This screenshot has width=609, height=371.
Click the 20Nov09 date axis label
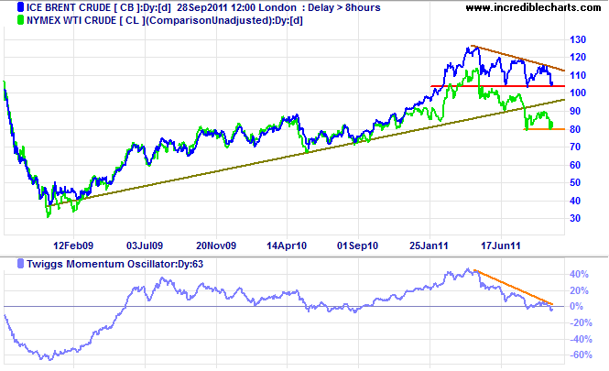[216, 246]
